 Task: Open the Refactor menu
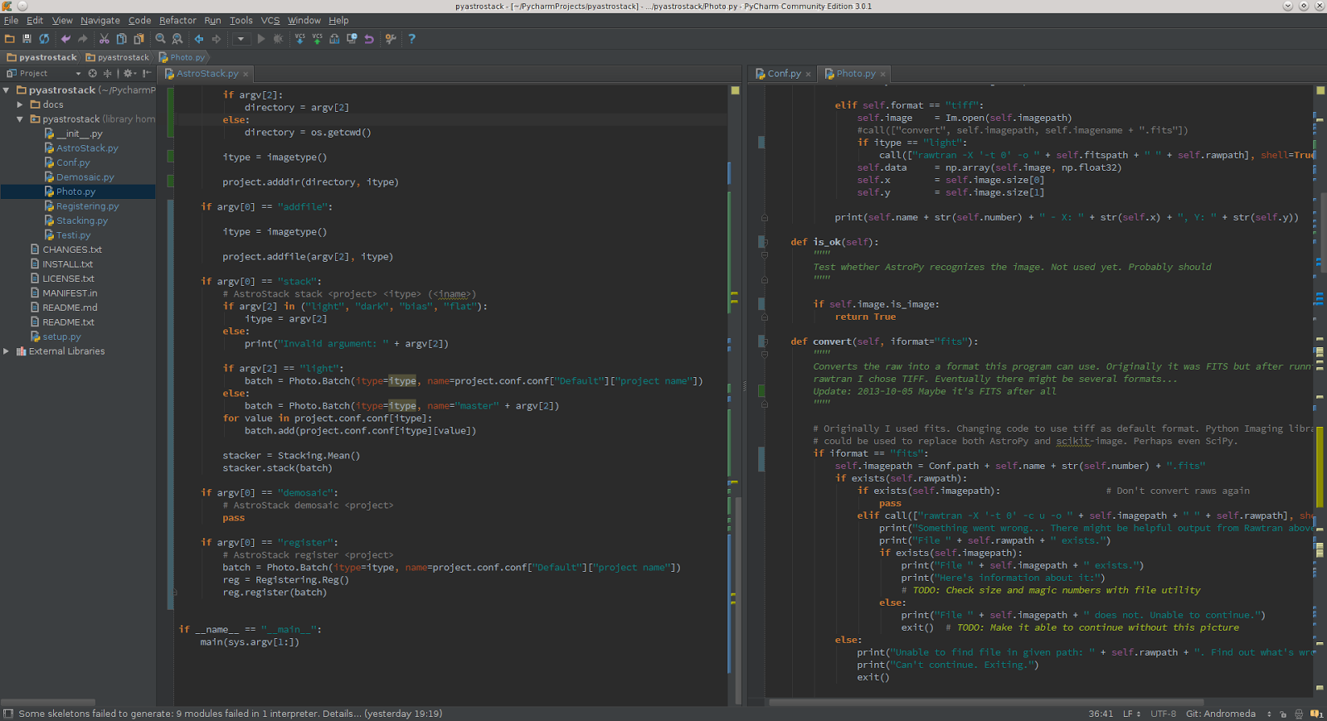[177, 21]
